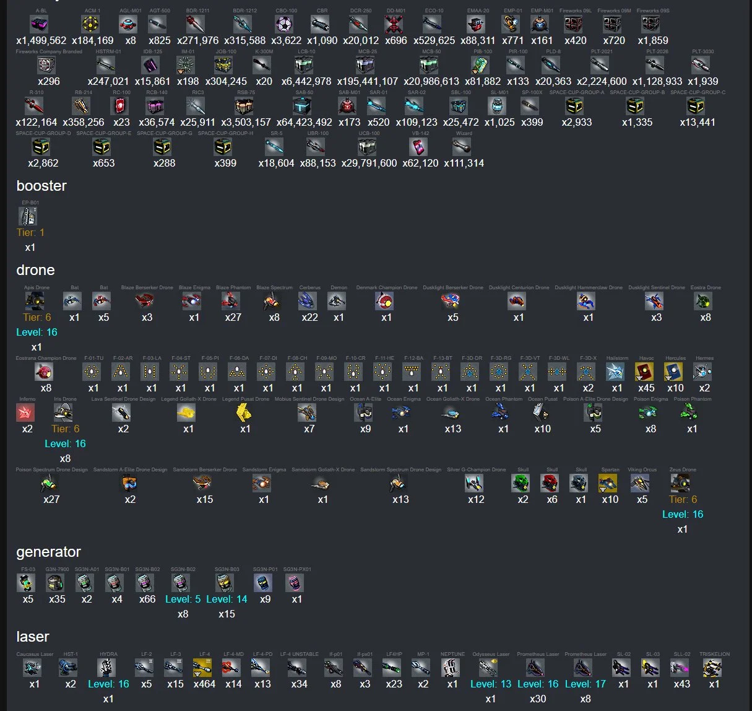The height and width of the screenshot is (711, 752).
Task: Click the Cerberus drone design icon
Action: pyautogui.click(x=308, y=300)
